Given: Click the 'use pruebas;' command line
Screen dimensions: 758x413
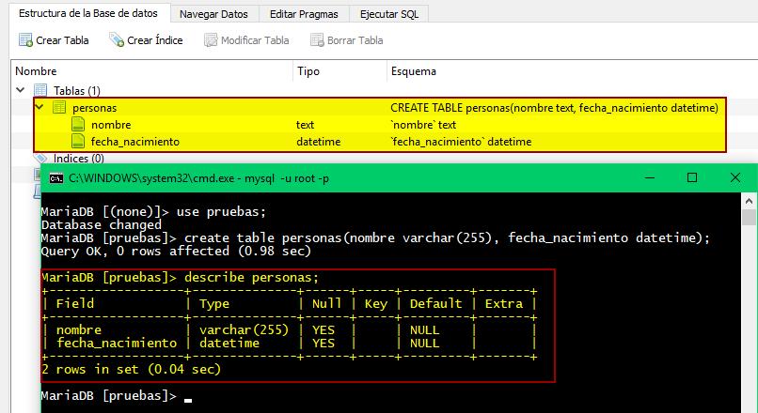Looking at the screenshot, I should tap(153, 212).
